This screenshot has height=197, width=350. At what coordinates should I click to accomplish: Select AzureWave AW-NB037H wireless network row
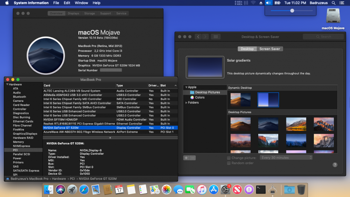coord(110,132)
